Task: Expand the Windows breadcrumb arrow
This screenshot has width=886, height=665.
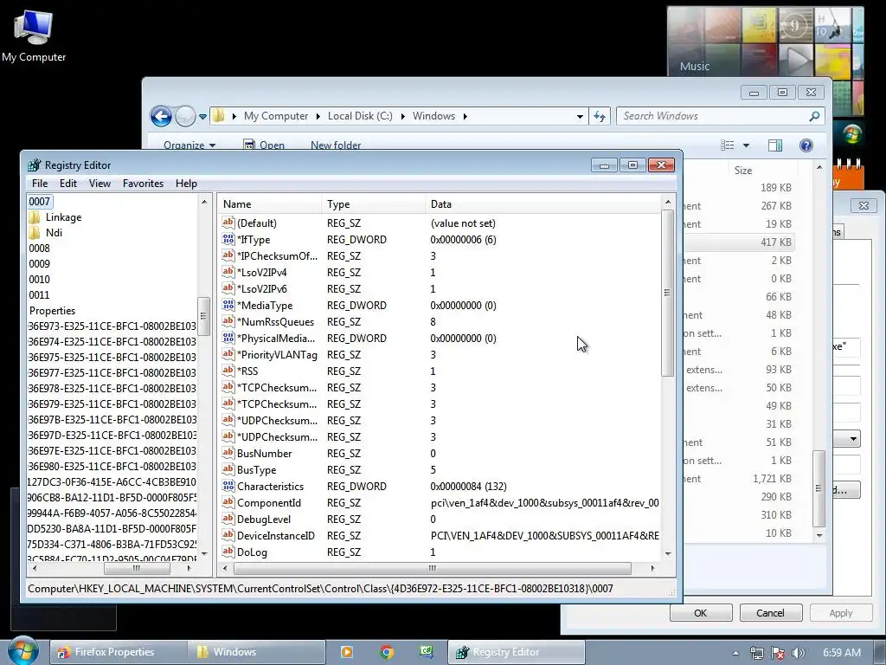Action: point(465,117)
